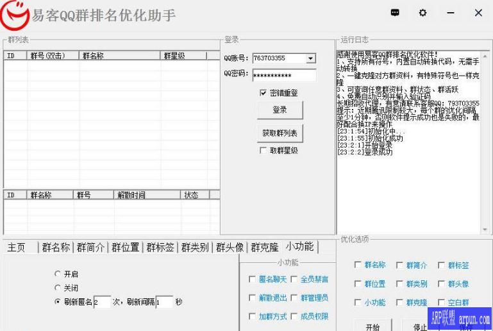Open the 群简介 tab
This screenshot has height=331, width=493.
[90, 248]
